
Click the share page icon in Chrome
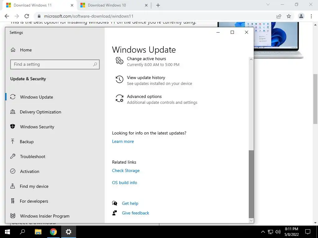click(x=279, y=16)
